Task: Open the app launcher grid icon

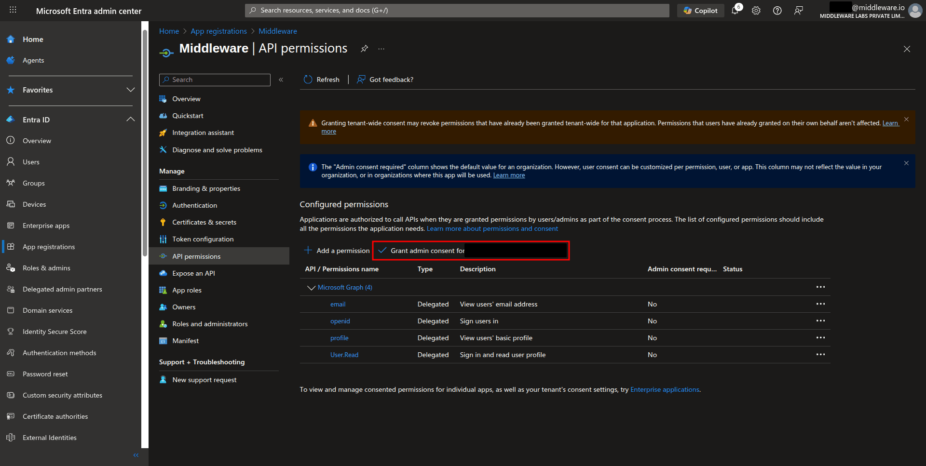Action: (x=13, y=10)
